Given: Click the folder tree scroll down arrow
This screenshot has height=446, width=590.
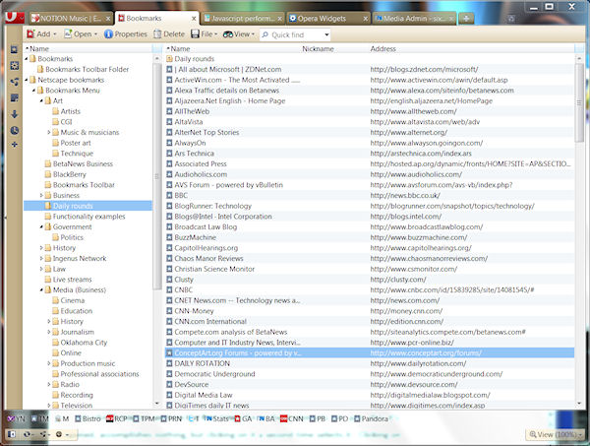Looking at the screenshot, I should (x=157, y=404).
